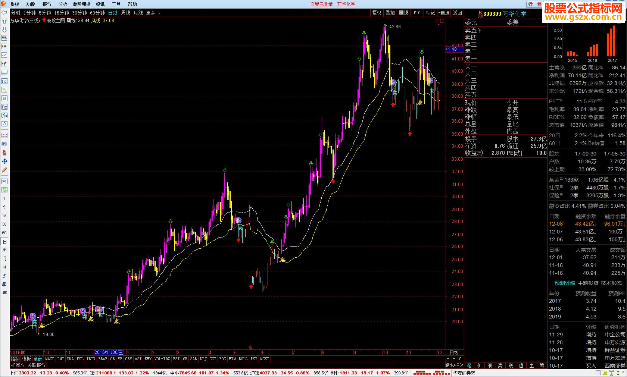The image size is (627, 377).
Task: Select the candlestick chart icon
Action: point(4,64)
